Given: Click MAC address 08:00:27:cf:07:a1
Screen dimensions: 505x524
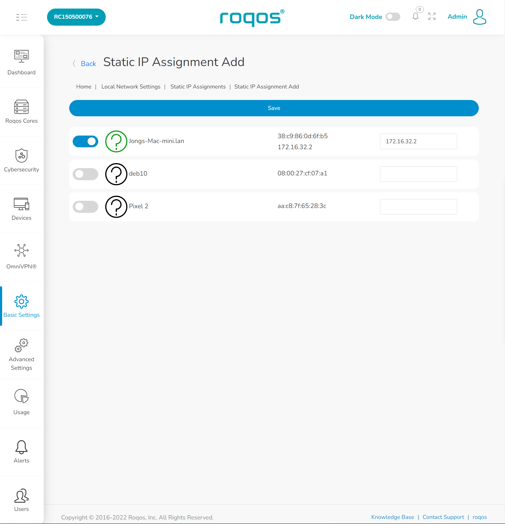Looking at the screenshot, I should 302,173.
